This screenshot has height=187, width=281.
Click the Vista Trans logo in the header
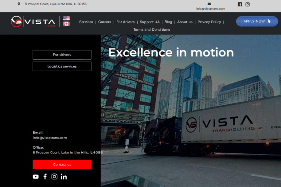33,22
